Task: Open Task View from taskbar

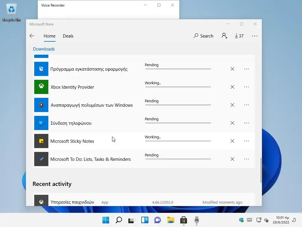Action: click(131, 220)
